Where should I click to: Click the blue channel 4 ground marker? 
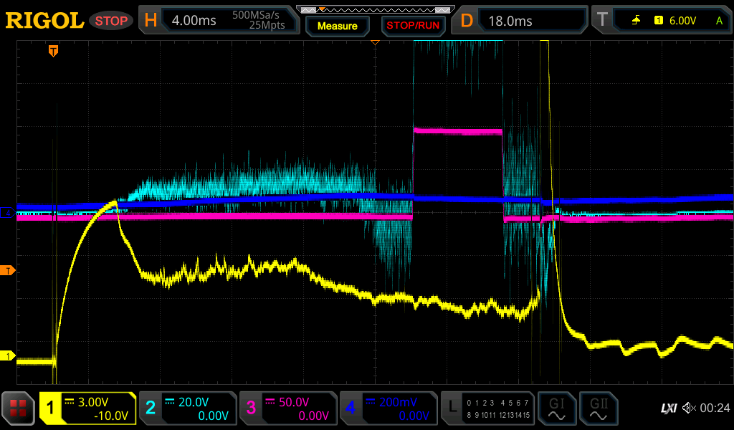point(9,213)
